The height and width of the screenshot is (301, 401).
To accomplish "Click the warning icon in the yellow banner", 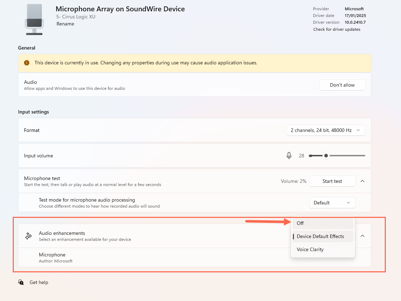I will [x=26, y=63].
